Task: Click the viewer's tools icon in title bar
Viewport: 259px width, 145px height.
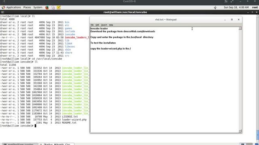Action: pyautogui.click(x=226, y=1)
